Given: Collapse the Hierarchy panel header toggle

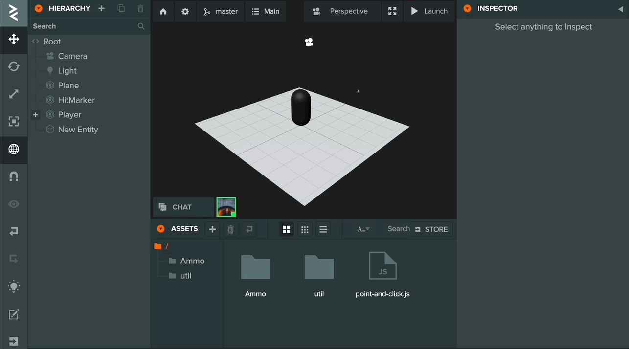Looking at the screenshot, I should click(x=39, y=8).
